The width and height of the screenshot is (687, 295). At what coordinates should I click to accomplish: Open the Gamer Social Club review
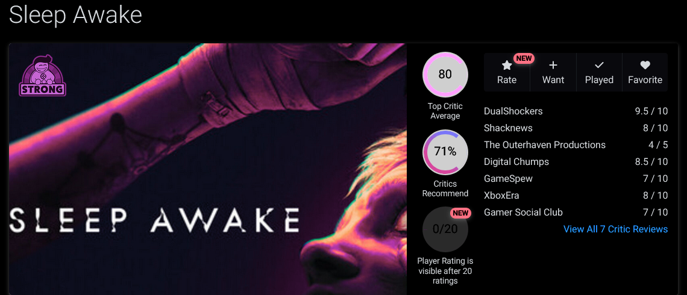[576, 213]
